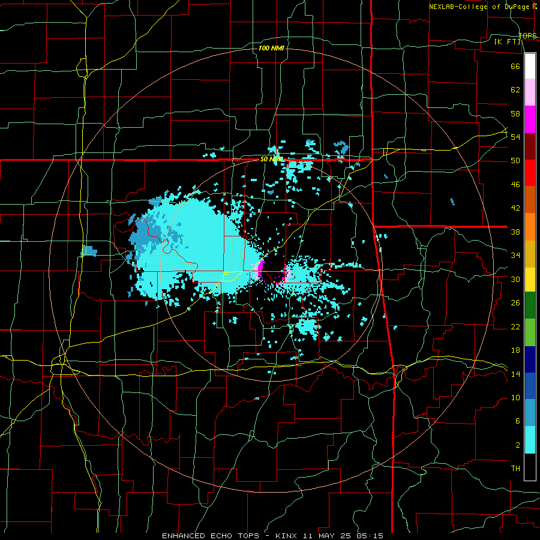Screen dimensions: 540x540
Task: Click the 42 legend value
Action: [515, 208]
